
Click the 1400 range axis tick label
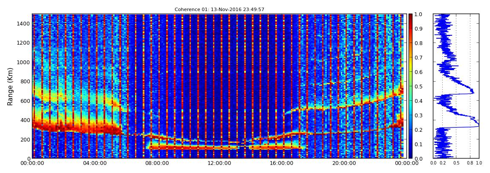pos(23,24)
